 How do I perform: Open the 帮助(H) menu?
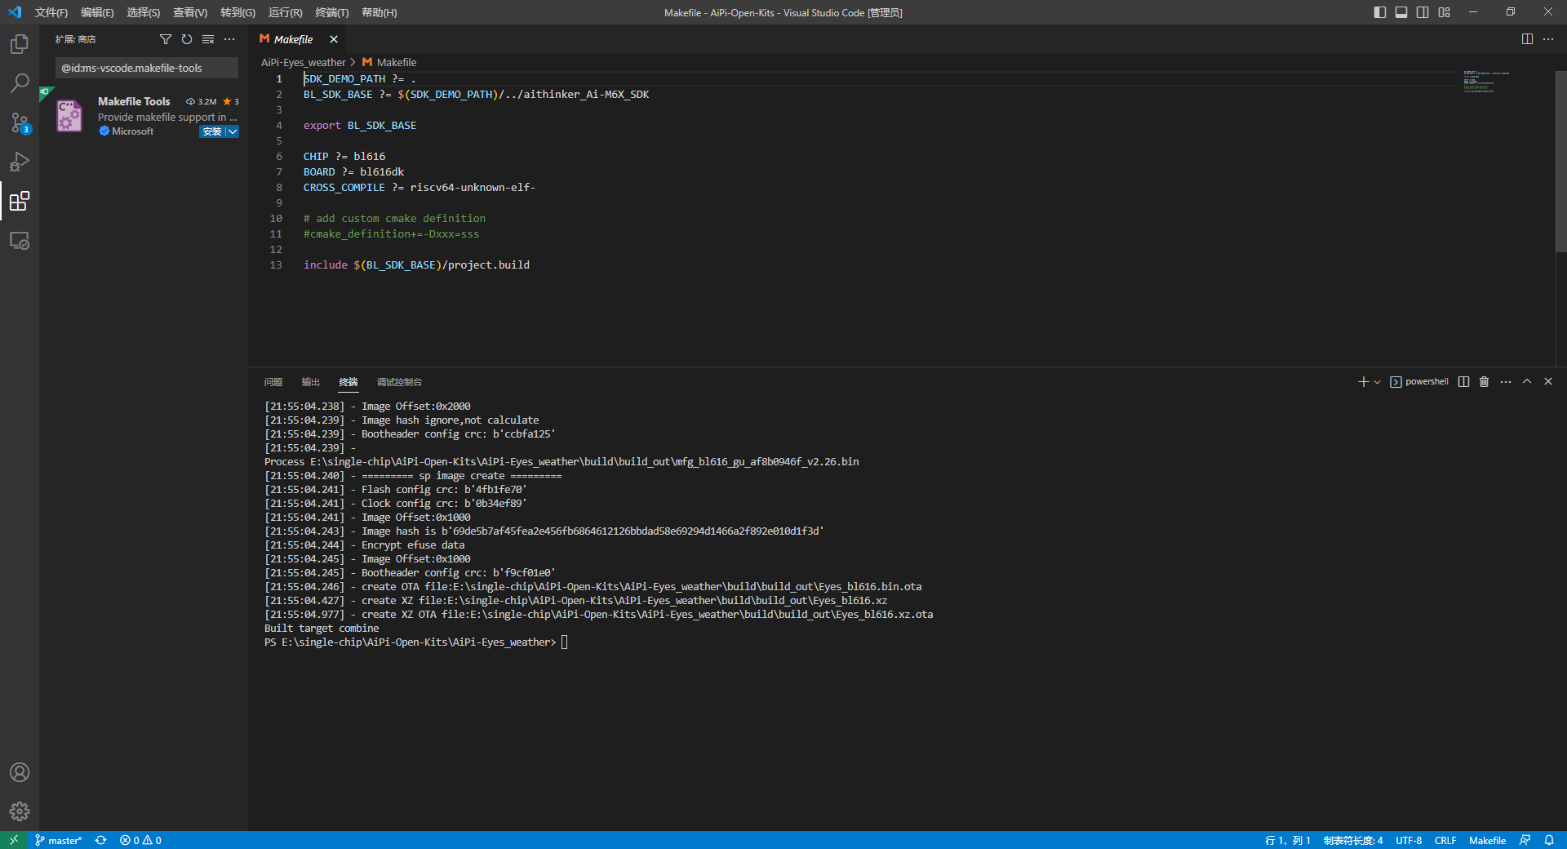coord(379,12)
